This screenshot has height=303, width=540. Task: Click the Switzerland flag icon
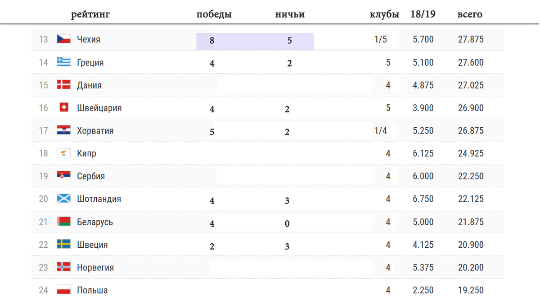[64, 107]
